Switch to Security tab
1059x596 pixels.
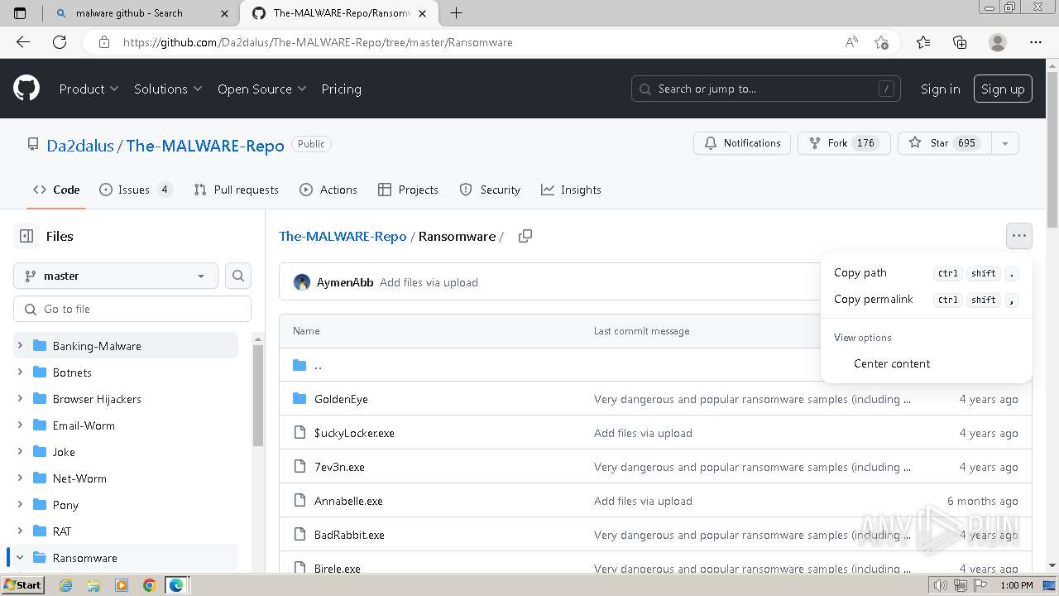(490, 190)
